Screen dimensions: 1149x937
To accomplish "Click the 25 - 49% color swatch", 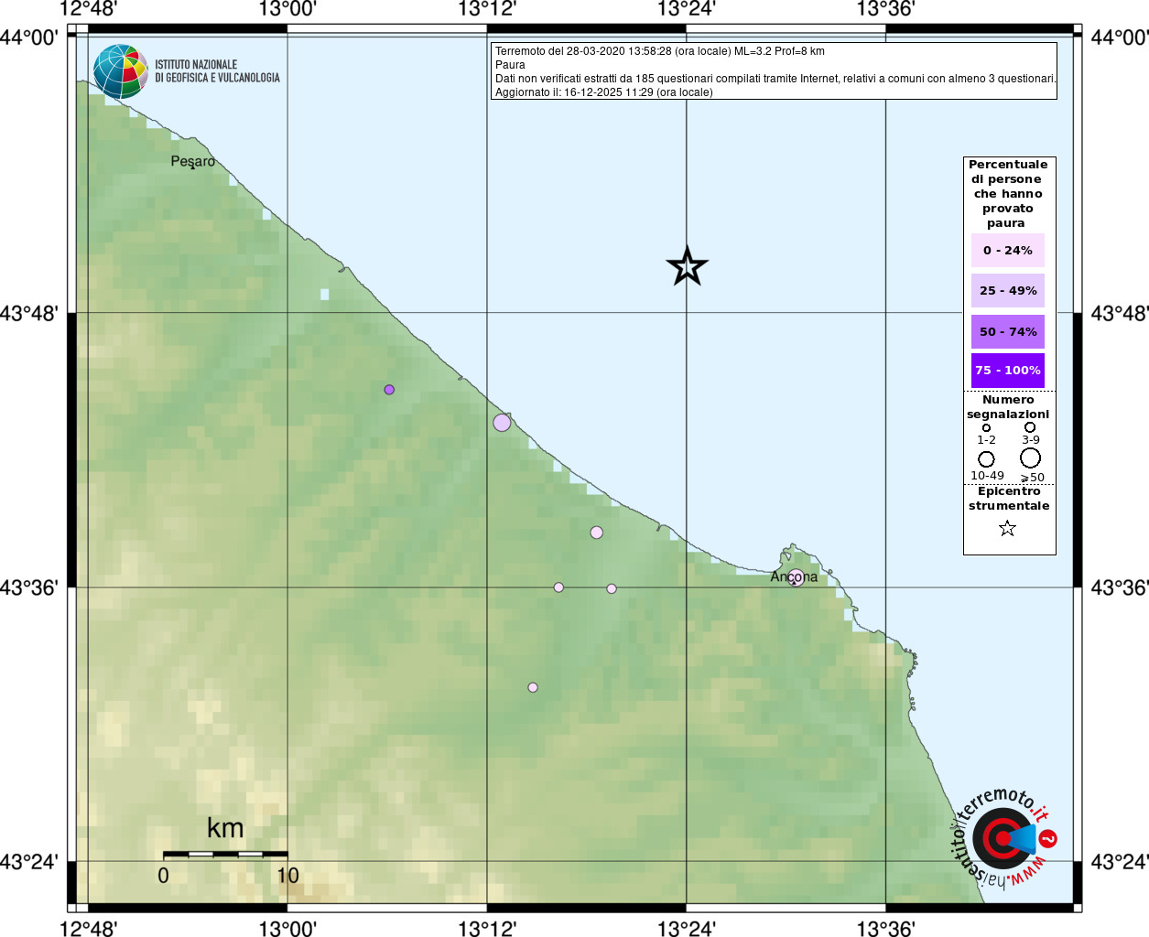I will [x=1007, y=290].
